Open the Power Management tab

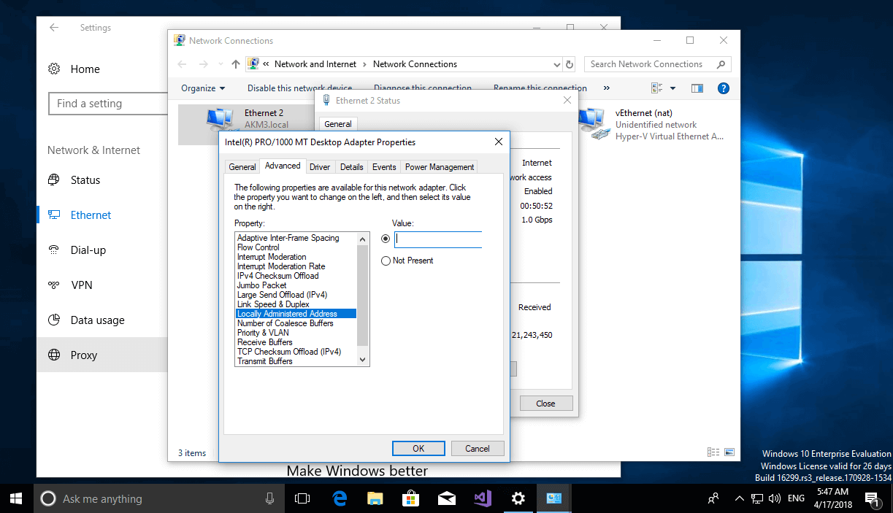tap(440, 167)
